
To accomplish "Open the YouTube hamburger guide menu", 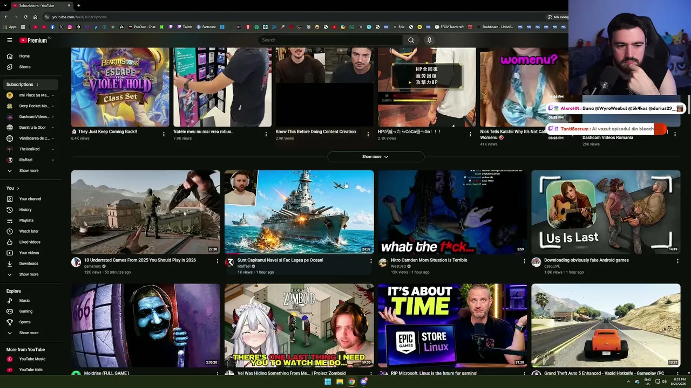I will click(10, 40).
